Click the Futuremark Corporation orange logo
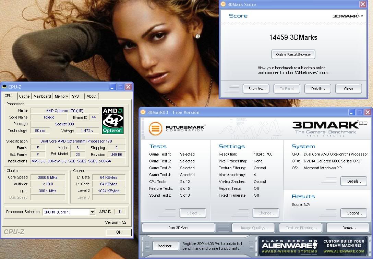This screenshot has height=259, width=373. 155,128
